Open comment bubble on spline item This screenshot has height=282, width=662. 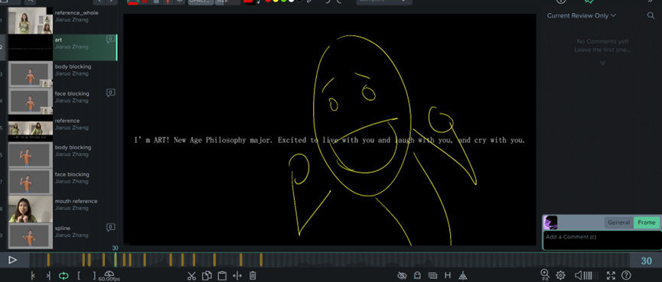coord(111,227)
